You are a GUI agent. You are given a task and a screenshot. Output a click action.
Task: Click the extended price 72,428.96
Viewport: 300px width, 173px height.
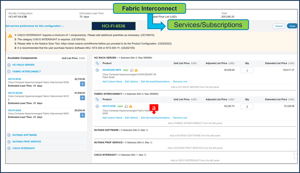(x=289, y=106)
